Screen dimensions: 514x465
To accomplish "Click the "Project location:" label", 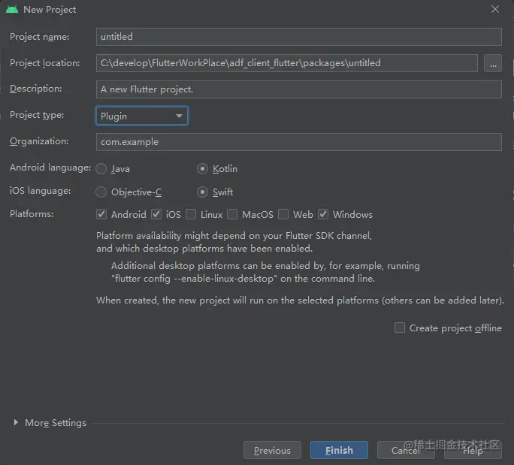I will 44,63.
